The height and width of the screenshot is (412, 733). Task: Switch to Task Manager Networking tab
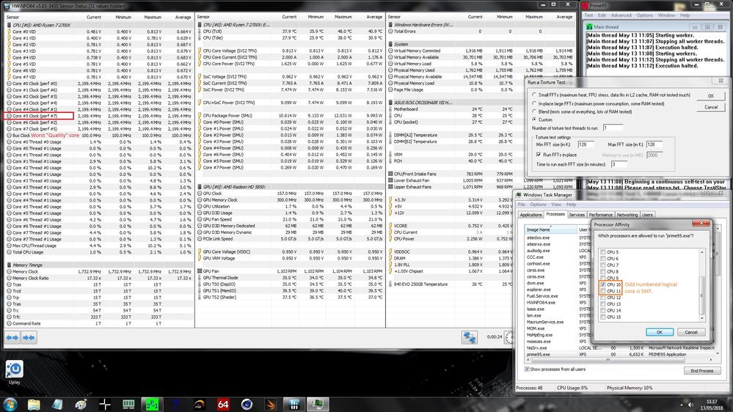[627, 215]
